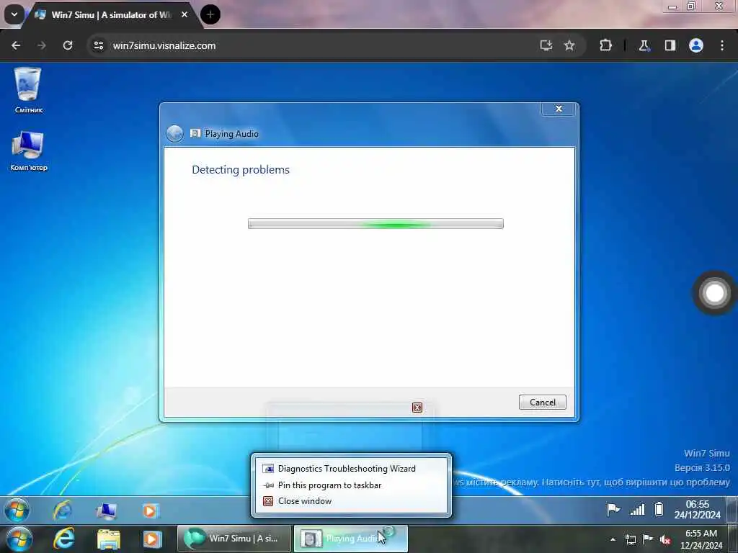Click Action Center flag in simulated tray
Viewport: 738px width, 553px height.
pos(613,509)
